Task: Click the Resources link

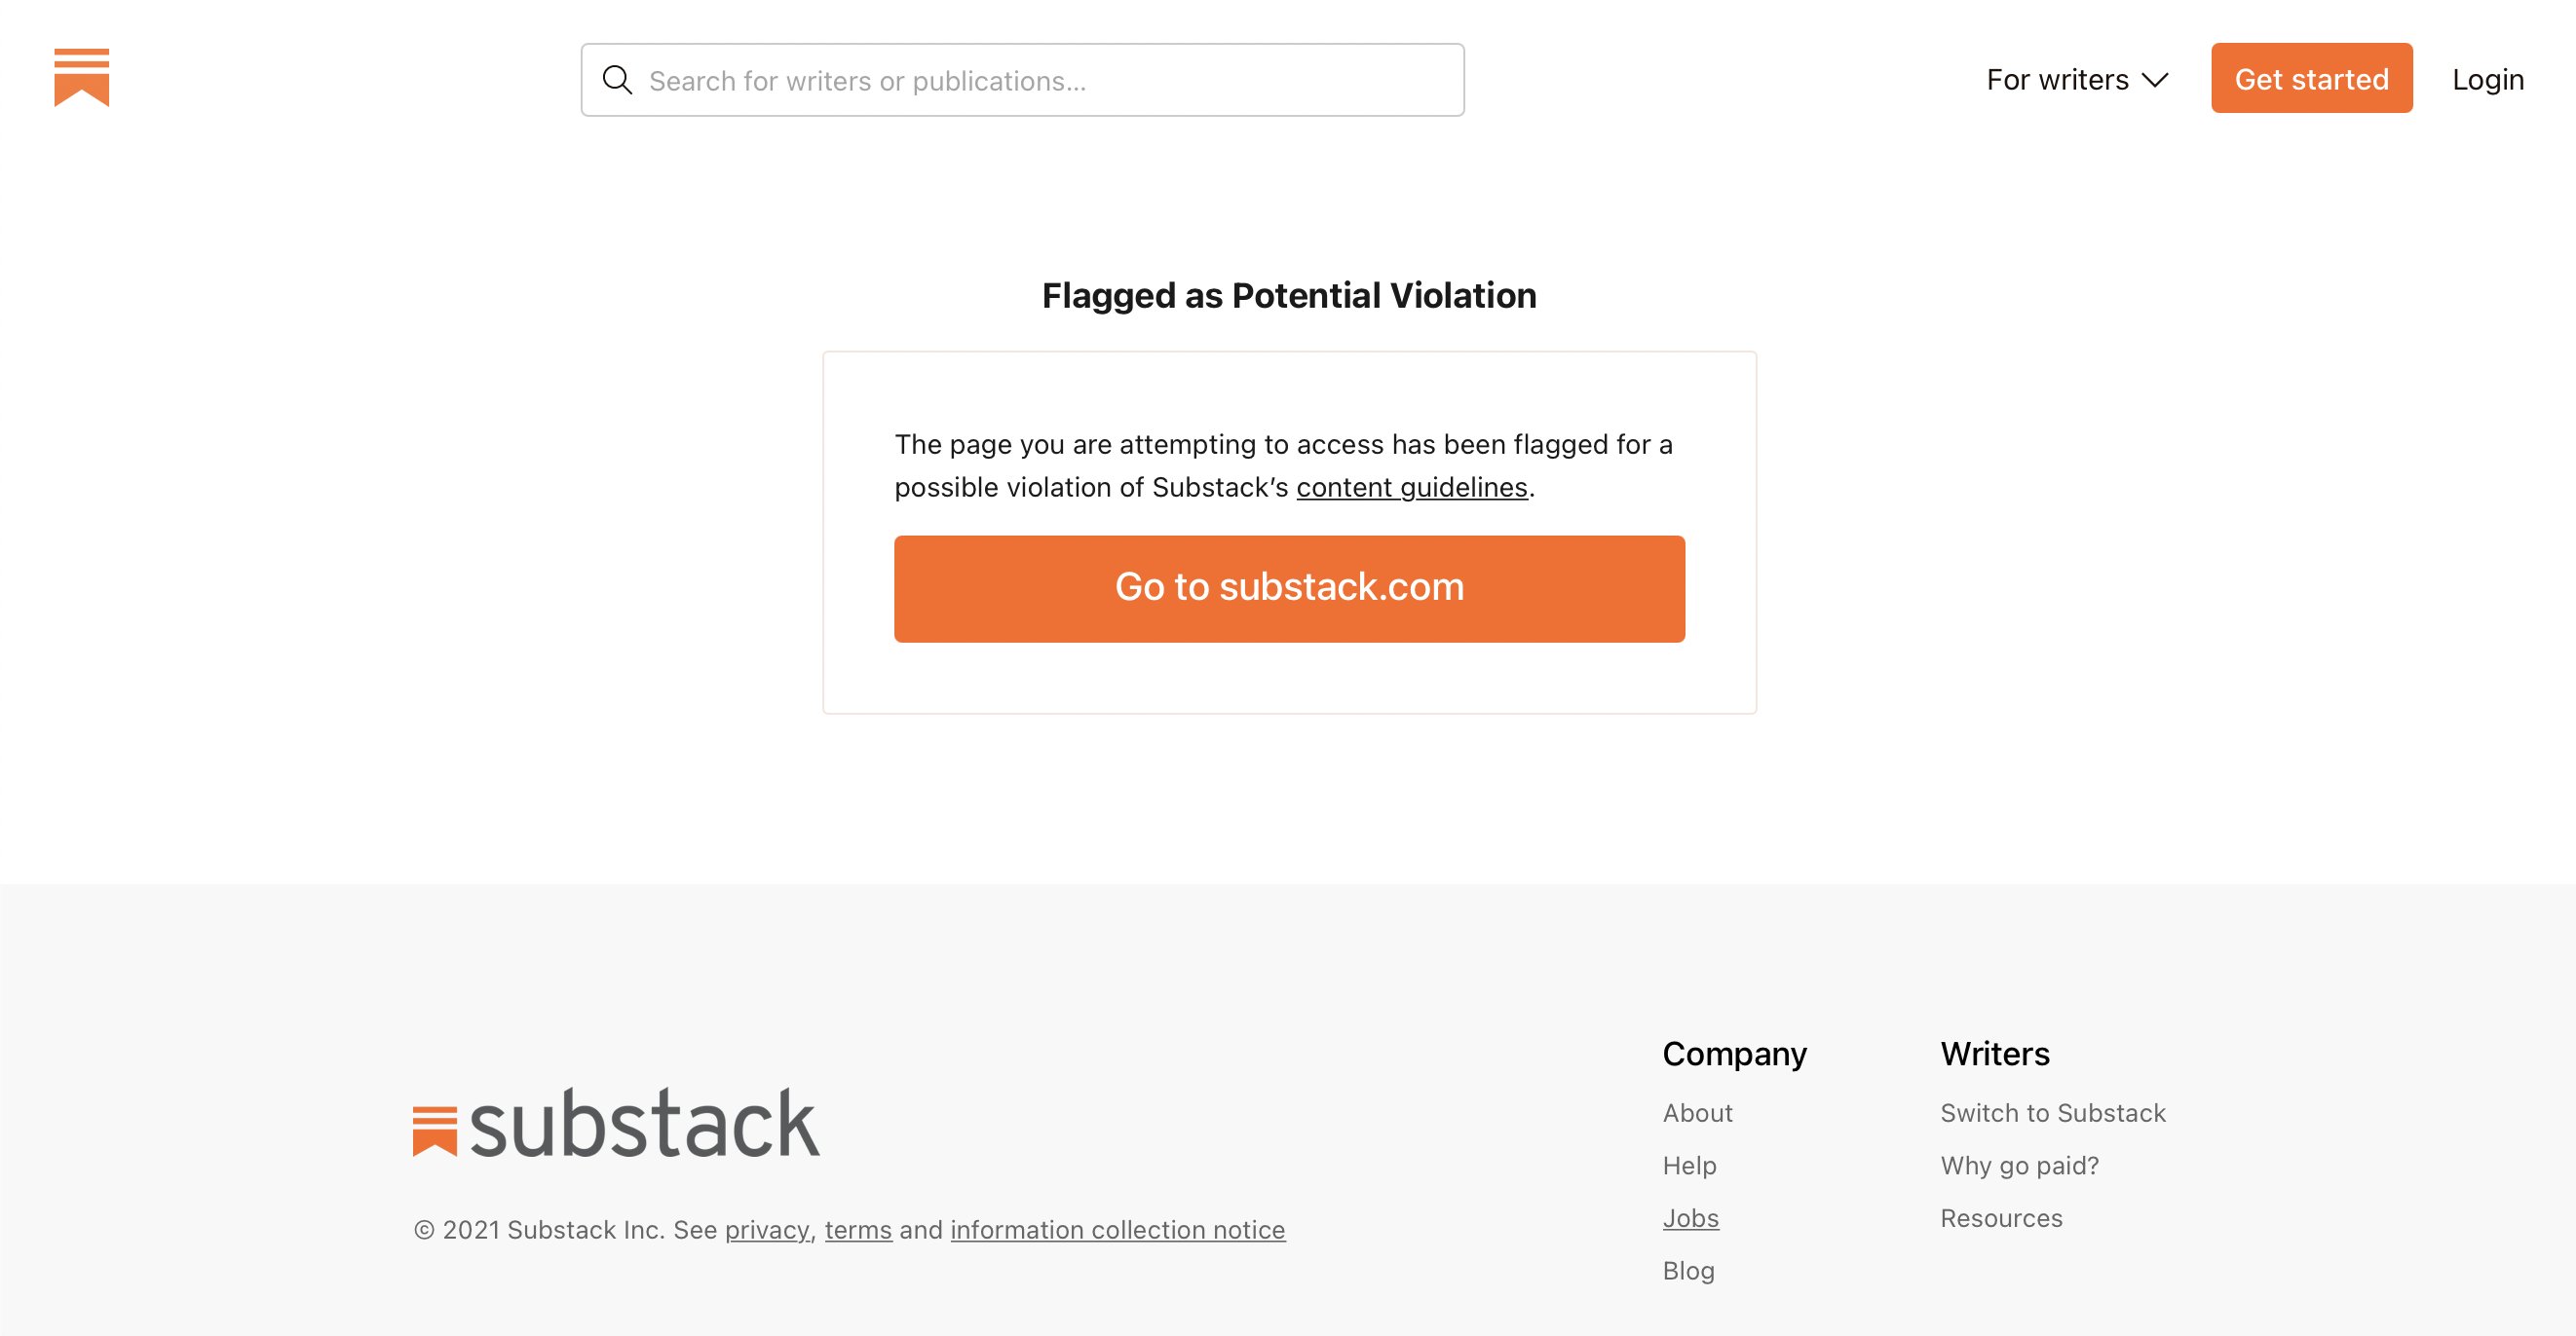Action: [2001, 1218]
